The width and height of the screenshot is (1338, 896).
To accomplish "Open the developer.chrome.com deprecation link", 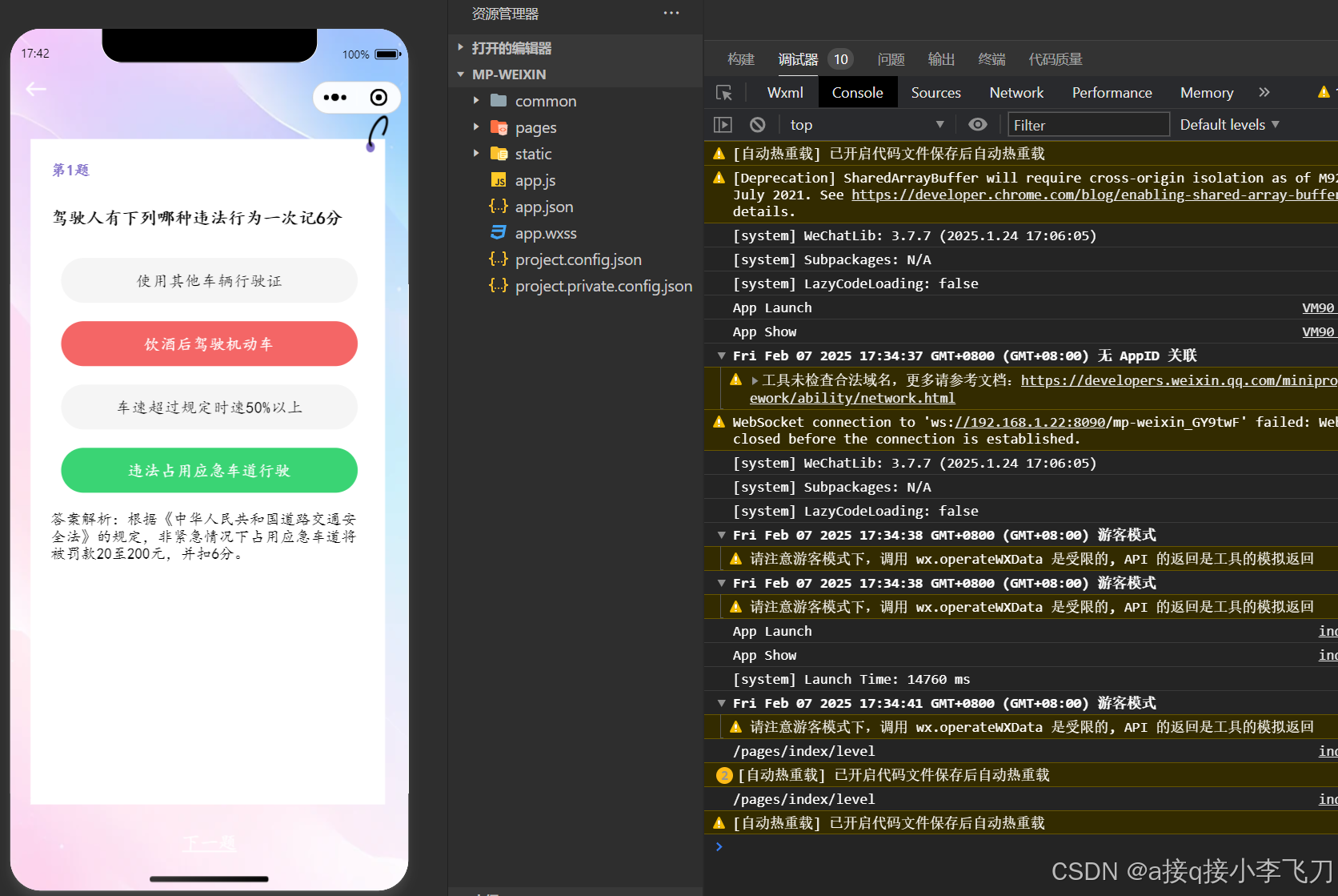I will pos(1094,195).
